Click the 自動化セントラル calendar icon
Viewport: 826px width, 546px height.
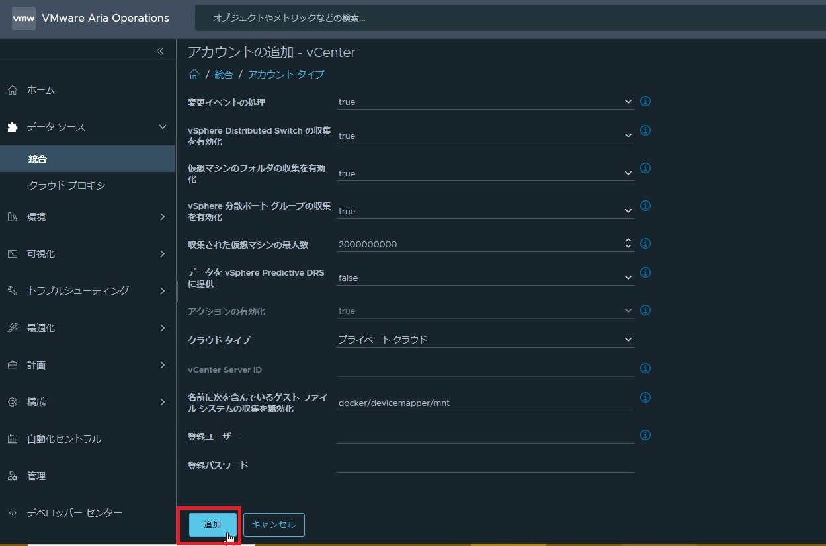coord(13,439)
